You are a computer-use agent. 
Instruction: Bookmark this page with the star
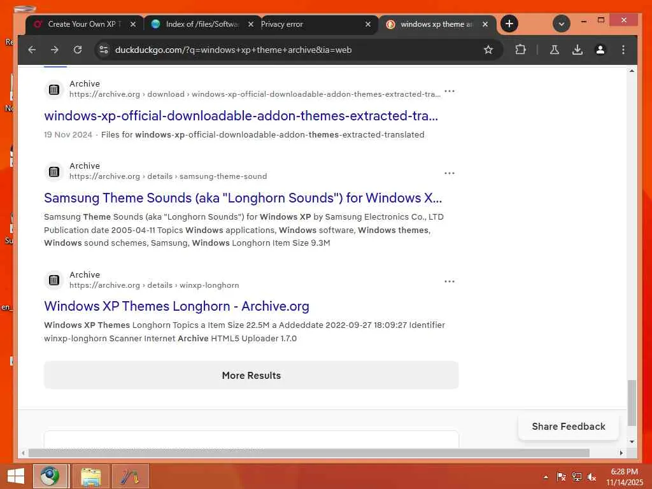coord(488,50)
